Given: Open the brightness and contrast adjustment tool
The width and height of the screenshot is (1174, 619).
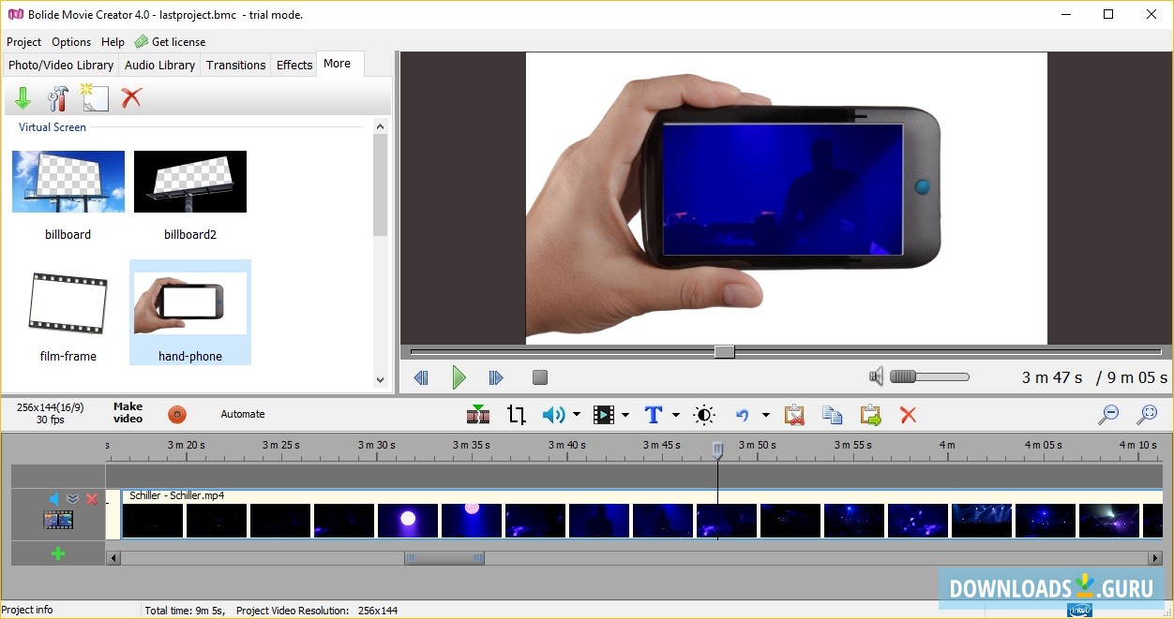Looking at the screenshot, I should click(x=704, y=415).
